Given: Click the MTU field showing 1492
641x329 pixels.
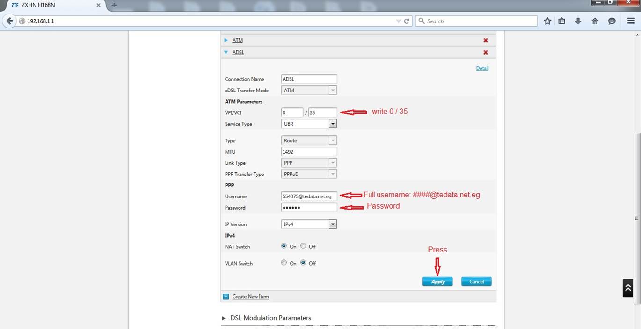Looking at the screenshot, I should click(309, 152).
